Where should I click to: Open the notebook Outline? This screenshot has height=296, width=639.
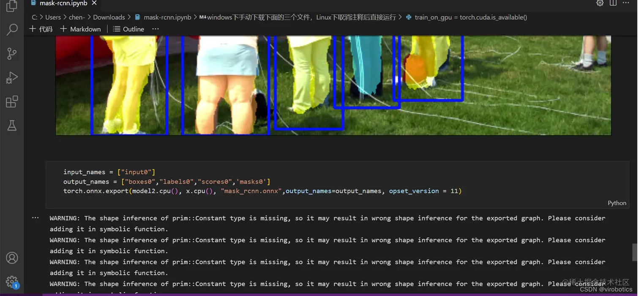[128, 29]
